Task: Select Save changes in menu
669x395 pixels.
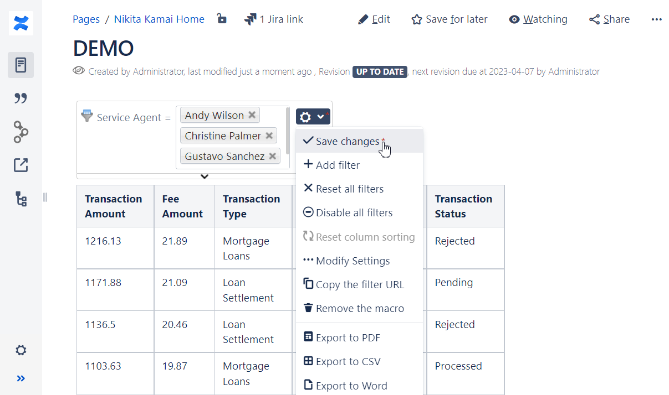Action: point(347,142)
